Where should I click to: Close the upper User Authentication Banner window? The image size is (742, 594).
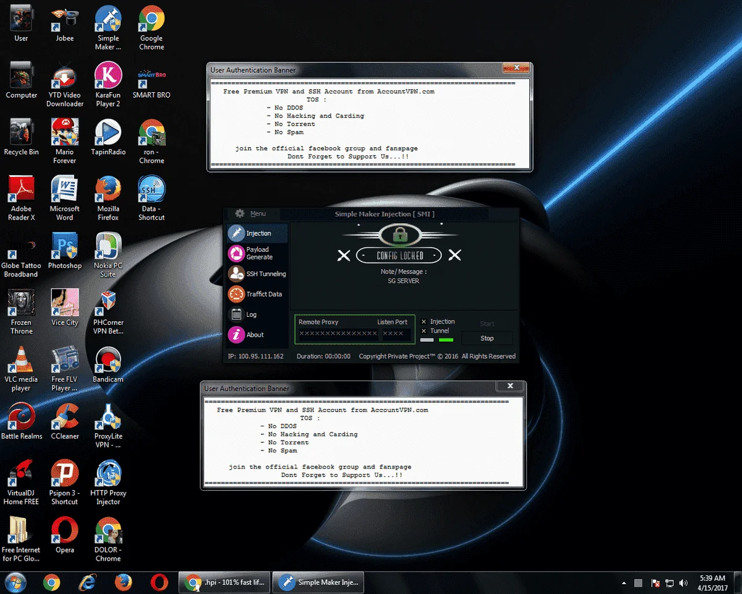tap(515, 67)
